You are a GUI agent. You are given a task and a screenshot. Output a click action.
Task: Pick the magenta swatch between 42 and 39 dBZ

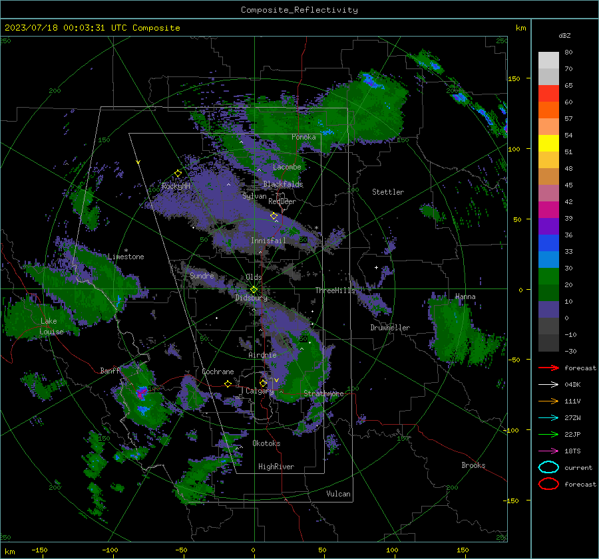pos(548,210)
